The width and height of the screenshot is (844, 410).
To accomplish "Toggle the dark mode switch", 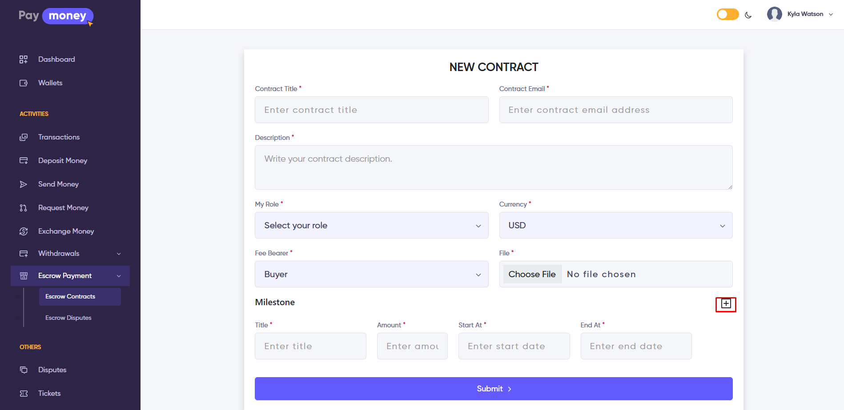I will coord(727,15).
